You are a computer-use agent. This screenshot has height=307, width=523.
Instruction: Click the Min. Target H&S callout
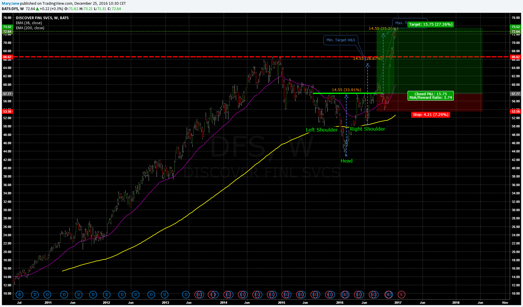click(341, 40)
